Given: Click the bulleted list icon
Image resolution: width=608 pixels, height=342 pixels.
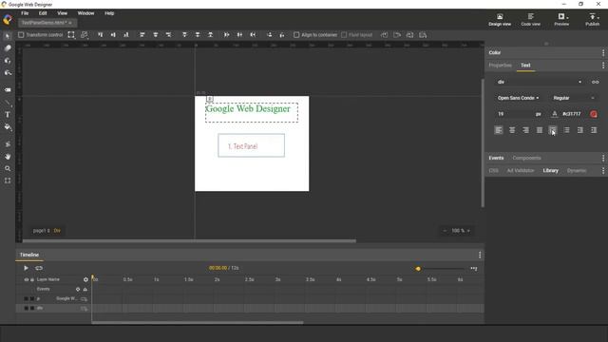Looking at the screenshot, I should click(566, 130).
